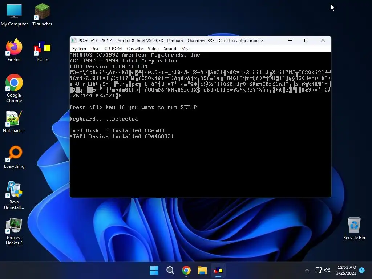Click the PCem title bar app icon
The height and width of the screenshot is (279, 372).
coord(74,41)
